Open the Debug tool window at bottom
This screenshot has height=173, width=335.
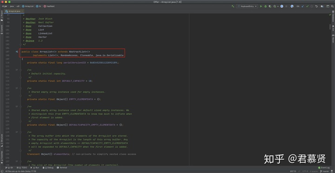click(x=48, y=168)
